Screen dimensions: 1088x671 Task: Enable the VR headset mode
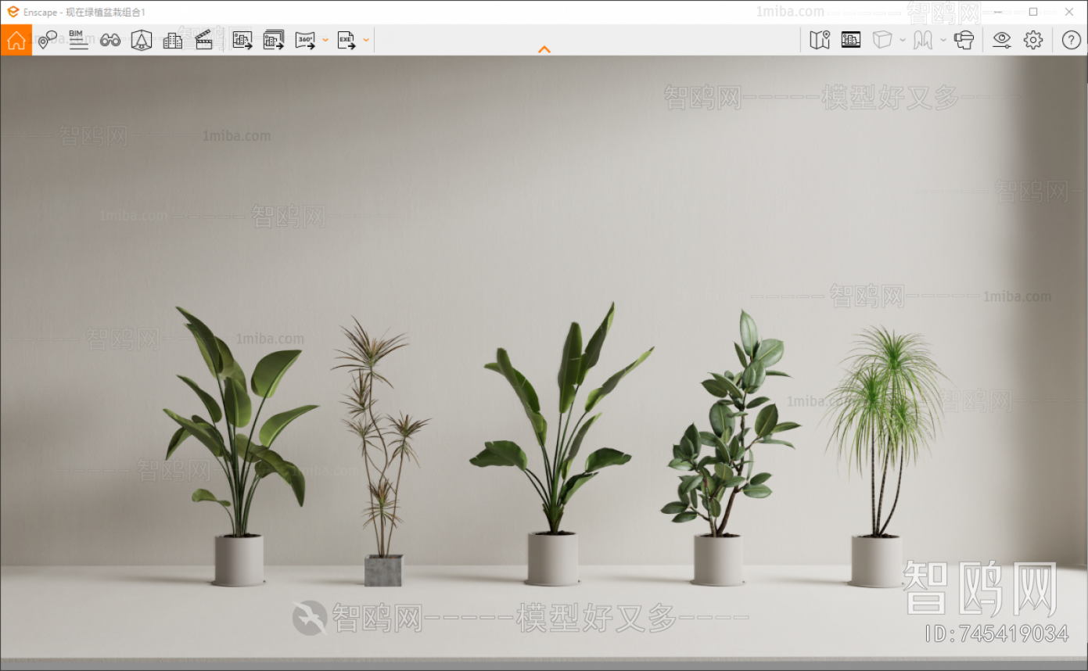(x=964, y=40)
